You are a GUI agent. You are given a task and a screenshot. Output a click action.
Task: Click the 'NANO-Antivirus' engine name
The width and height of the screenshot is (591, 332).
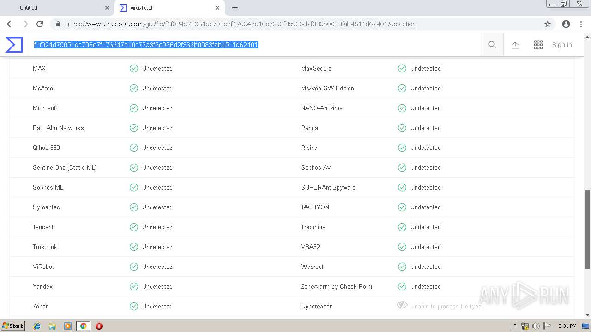[322, 108]
